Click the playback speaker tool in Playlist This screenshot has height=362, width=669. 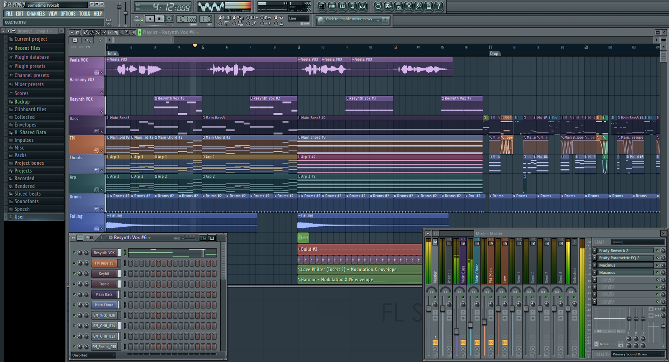[x=133, y=32]
